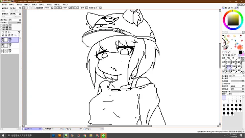Adjust the layer opacity slider in left panel
This screenshot has width=245, height=138.
(x=14, y=22)
